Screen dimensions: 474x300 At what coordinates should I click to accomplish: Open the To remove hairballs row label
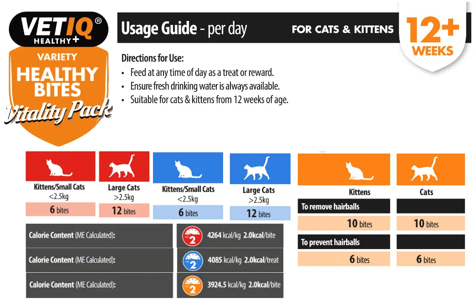coord(331,207)
